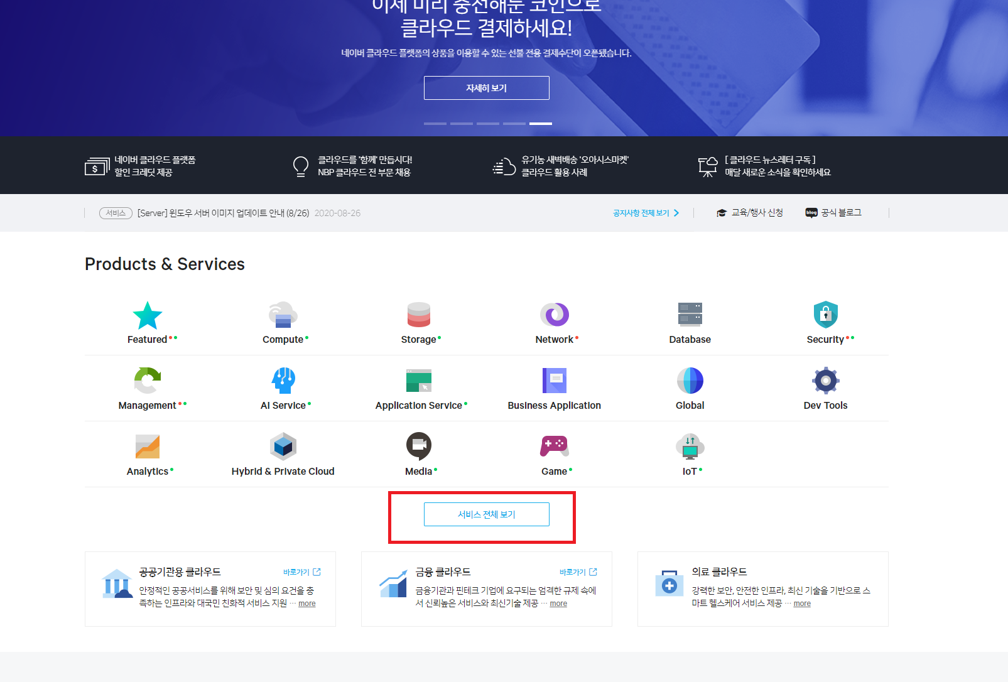This screenshot has width=1008, height=682.
Task: Click the medical cloud kit icon
Action: [x=669, y=583]
